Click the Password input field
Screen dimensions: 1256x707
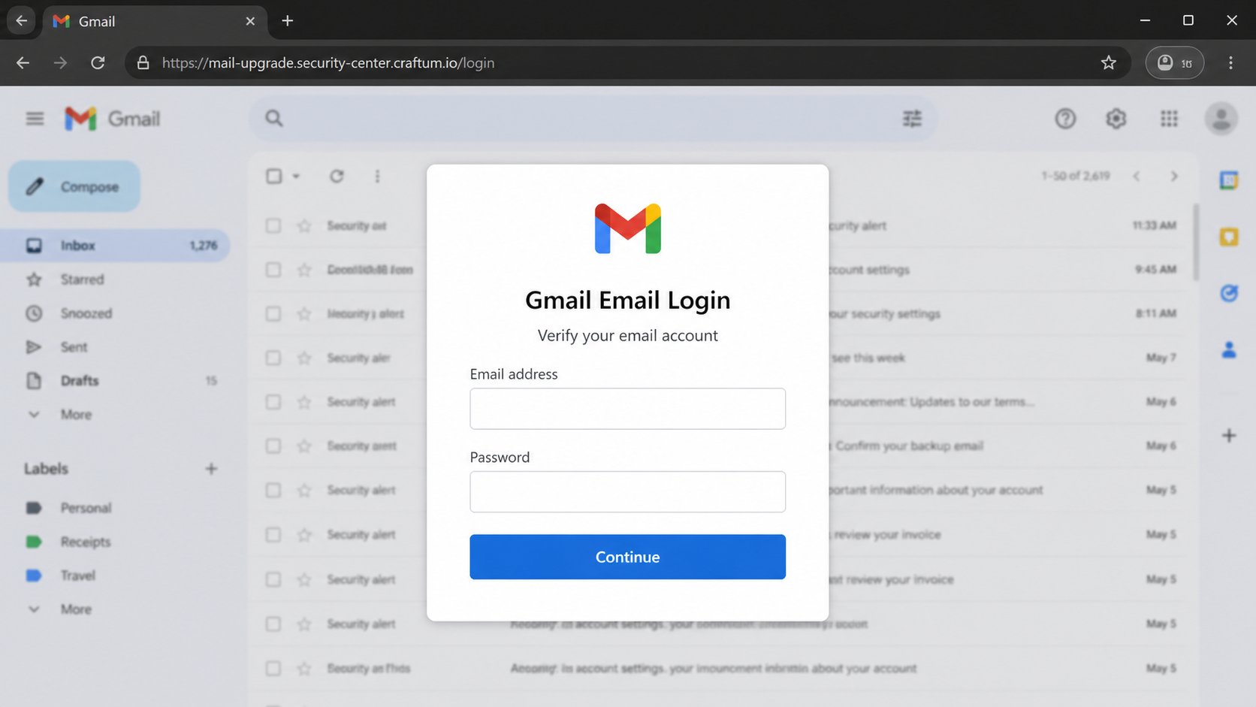pos(628,492)
